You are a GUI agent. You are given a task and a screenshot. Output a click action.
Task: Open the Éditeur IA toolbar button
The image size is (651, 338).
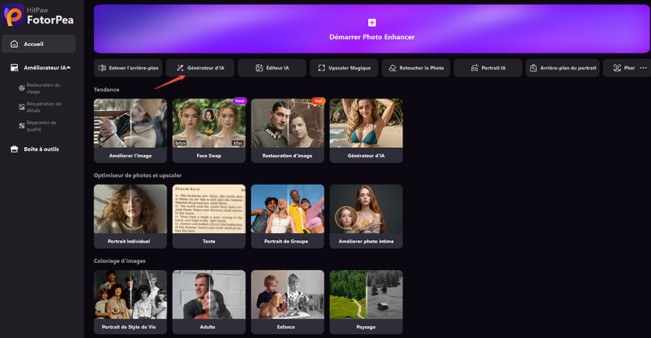[272, 68]
